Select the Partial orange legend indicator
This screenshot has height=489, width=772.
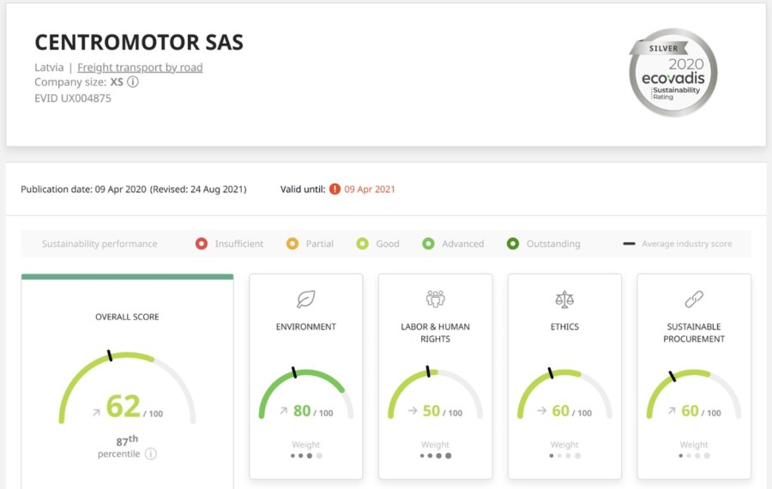click(x=293, y=244)
